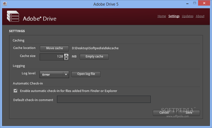Click the title bar application icon

5,4
